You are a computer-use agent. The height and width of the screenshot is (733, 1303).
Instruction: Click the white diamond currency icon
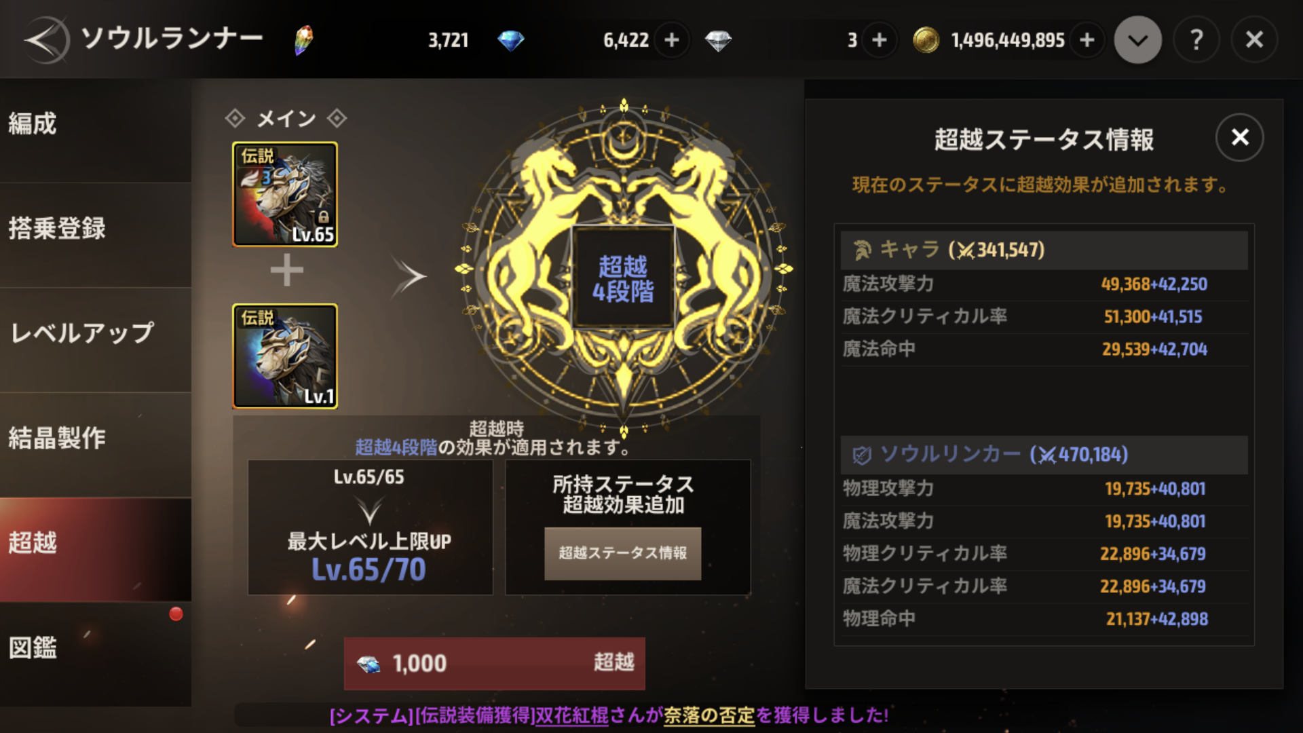[718, 41]
